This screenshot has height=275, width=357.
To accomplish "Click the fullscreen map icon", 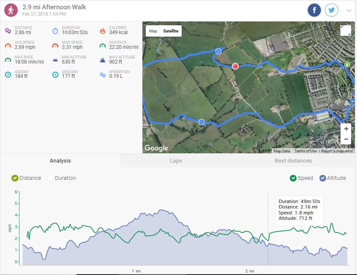I will [x=345, y=31].
